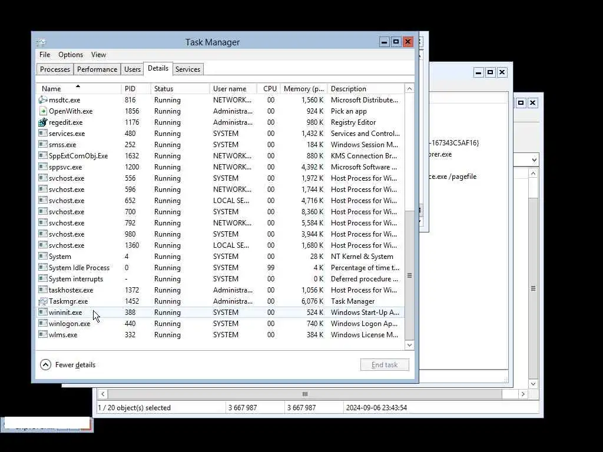The height and width of the screenshot is (452, 603).
Task: Click the System interrupts icon
Action: [x=42, y=278]
